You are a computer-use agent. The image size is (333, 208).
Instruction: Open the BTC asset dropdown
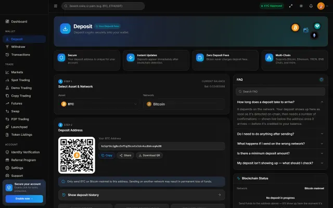click(x=99, y=104)
